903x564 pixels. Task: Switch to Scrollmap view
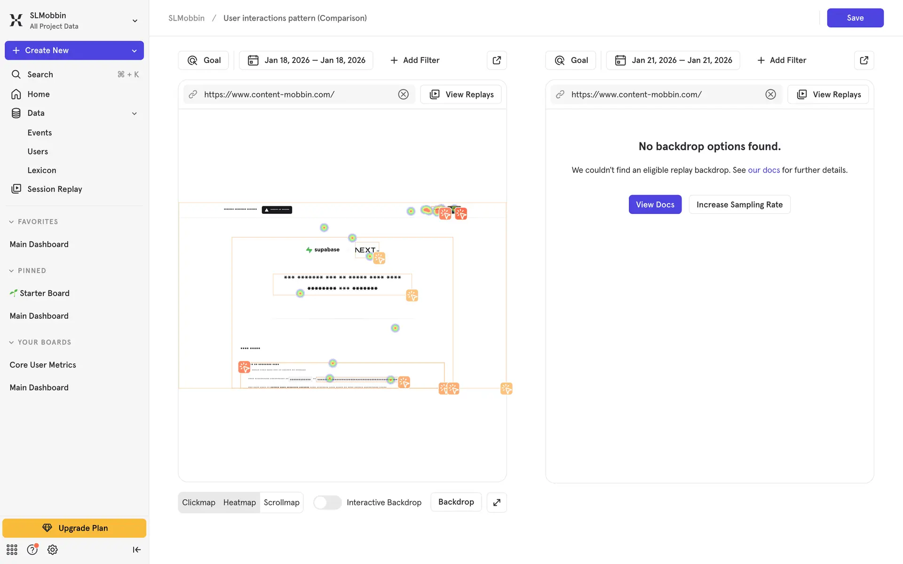pos(281,502)
